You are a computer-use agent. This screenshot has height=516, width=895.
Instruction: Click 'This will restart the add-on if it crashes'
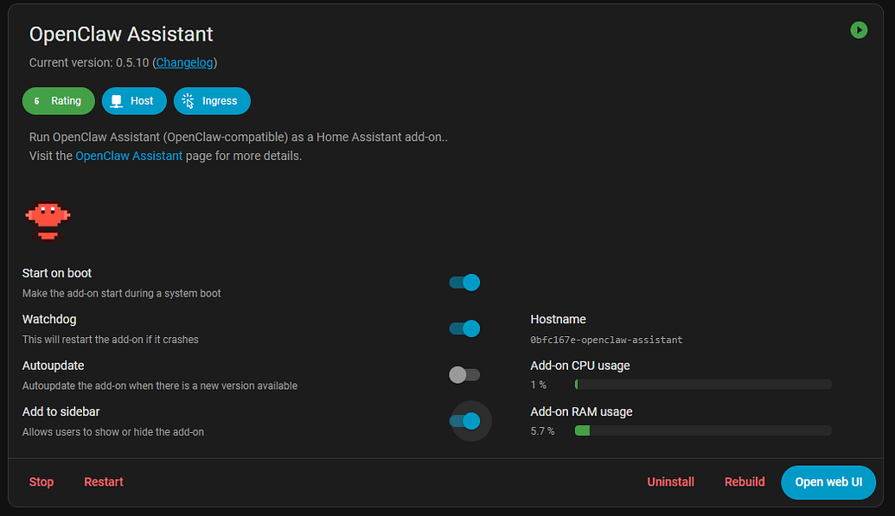click(x=110, y=340)
